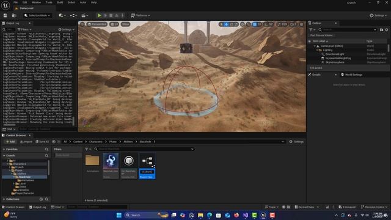Open the Platforms dropdown
391x220 pixels.
pos(141,15)
